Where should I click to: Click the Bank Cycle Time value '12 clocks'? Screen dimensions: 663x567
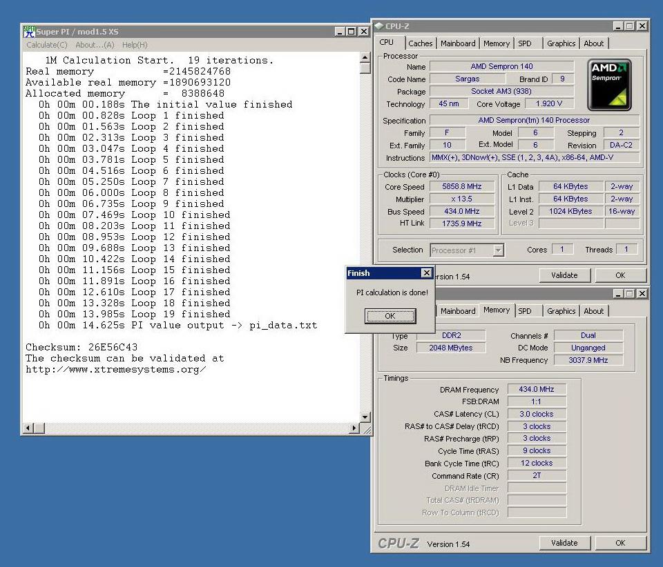(537, 463)
